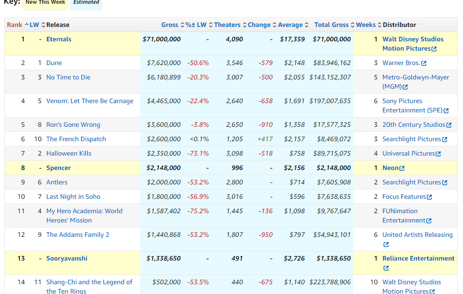Open the Antlers release link
Screen dimensions: 463x294
click(x=57, y=182)
